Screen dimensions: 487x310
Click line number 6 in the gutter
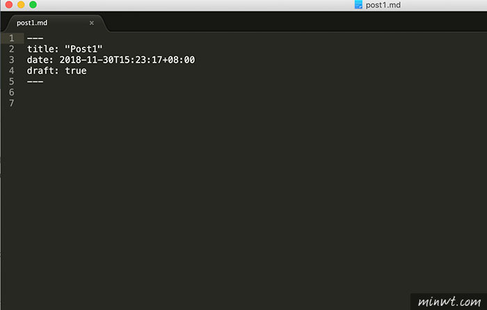point(12,92)
